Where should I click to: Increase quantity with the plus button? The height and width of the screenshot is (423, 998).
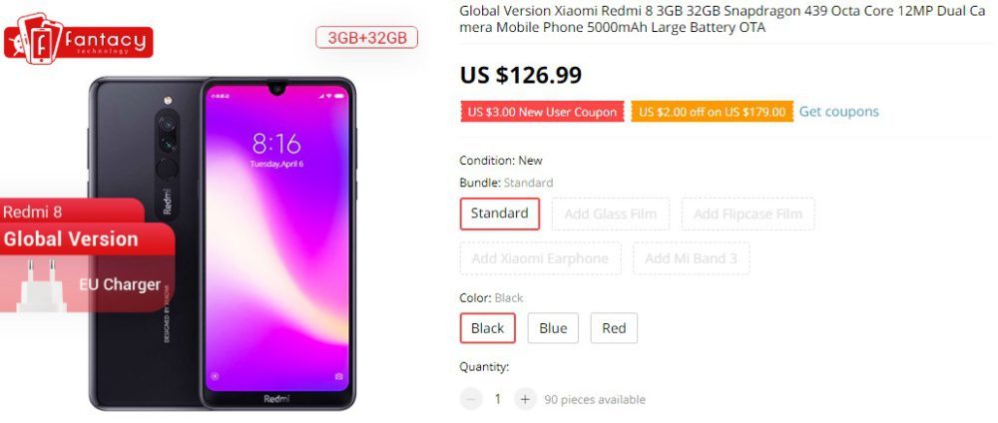tap(525, 399)
